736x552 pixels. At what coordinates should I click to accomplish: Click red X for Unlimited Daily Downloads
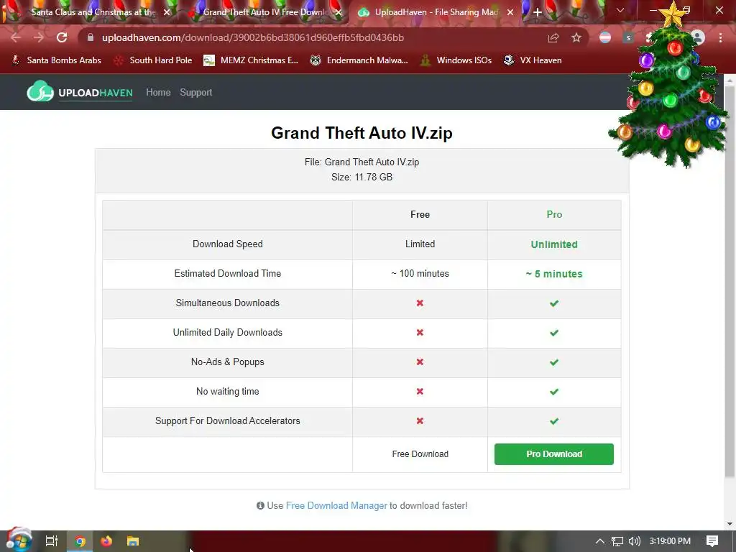pos(420,332)
